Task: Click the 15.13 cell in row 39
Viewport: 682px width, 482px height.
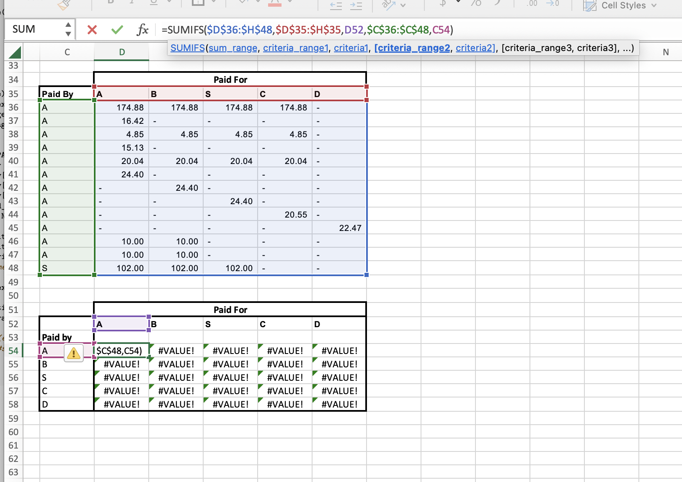Action: coord(121,148)
